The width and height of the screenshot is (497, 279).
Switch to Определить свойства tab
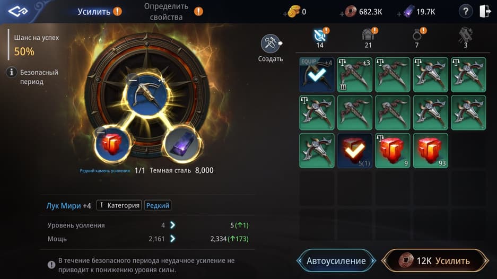167,12
